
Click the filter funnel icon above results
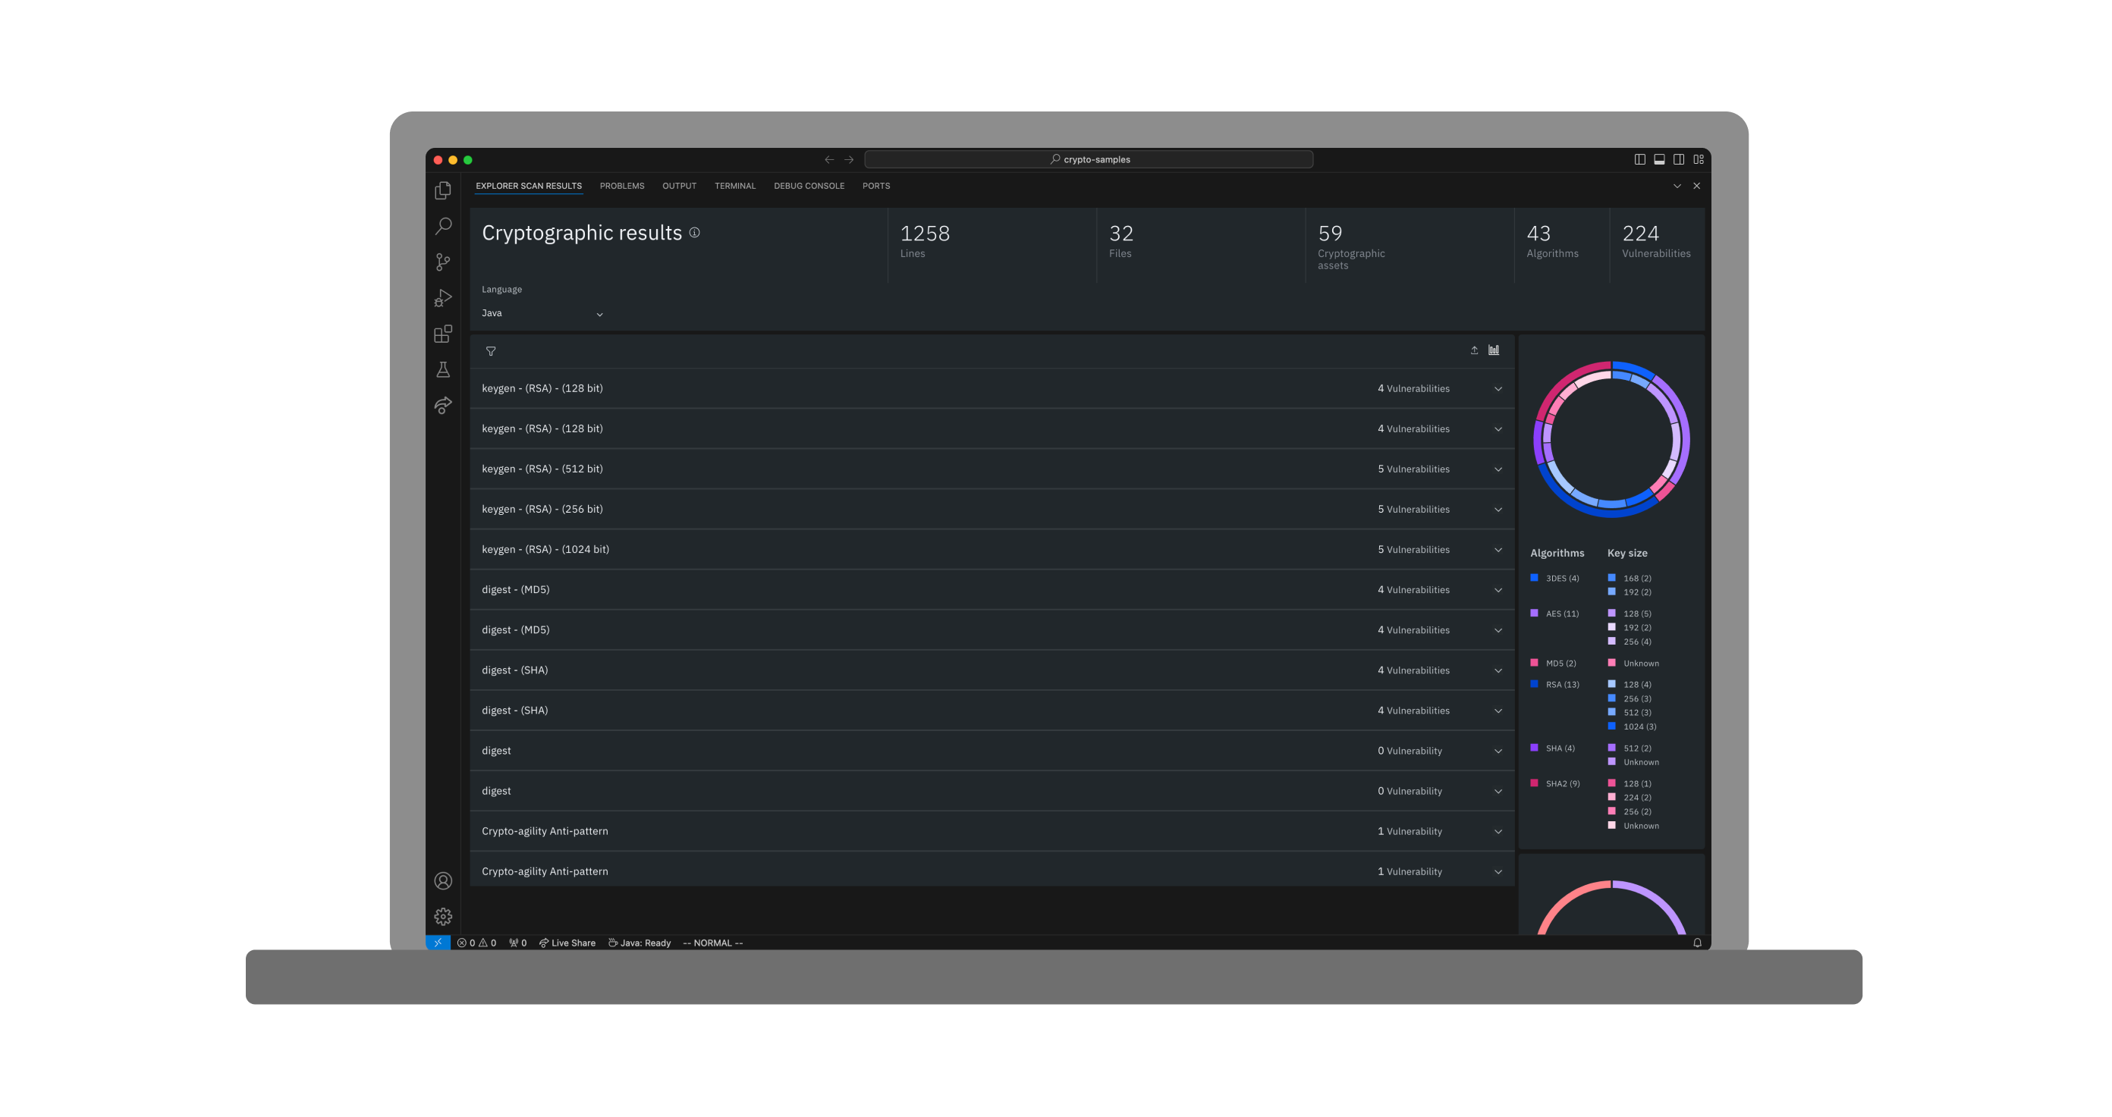pyautogui.click(x=490, y=351)
